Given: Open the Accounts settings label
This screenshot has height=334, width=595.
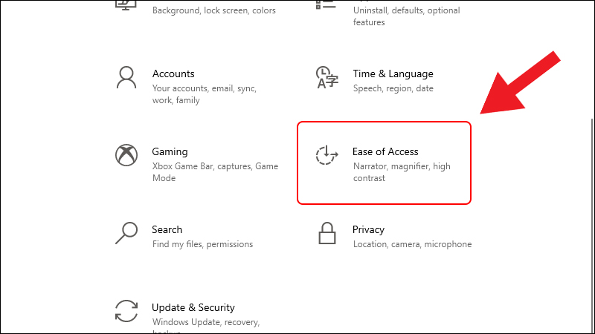Looking at the screenshot, I should pos(173,73).
